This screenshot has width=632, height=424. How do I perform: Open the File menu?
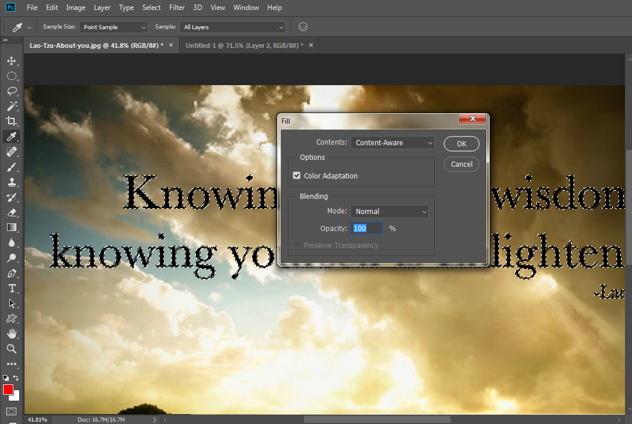(x=32, y=8)
